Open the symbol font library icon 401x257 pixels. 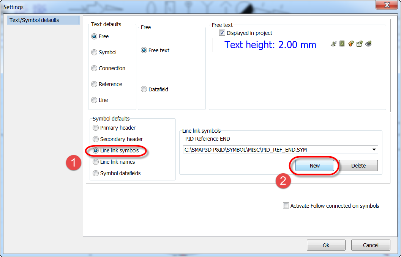(342, 44)
